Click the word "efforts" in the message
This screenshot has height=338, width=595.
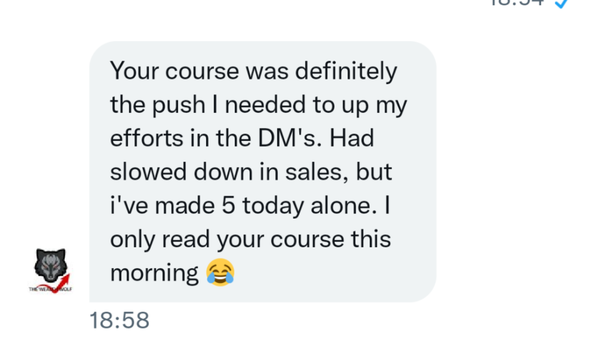147,138
